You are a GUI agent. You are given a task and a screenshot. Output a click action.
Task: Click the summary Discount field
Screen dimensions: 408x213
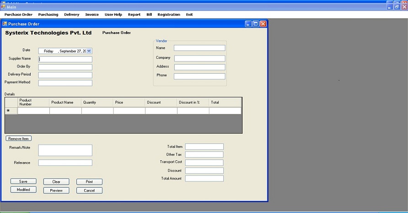(204, 170)
